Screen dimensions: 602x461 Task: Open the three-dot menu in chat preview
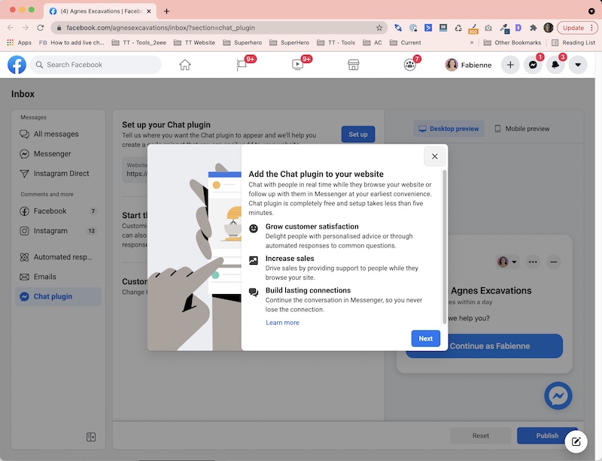click(533, 262)
